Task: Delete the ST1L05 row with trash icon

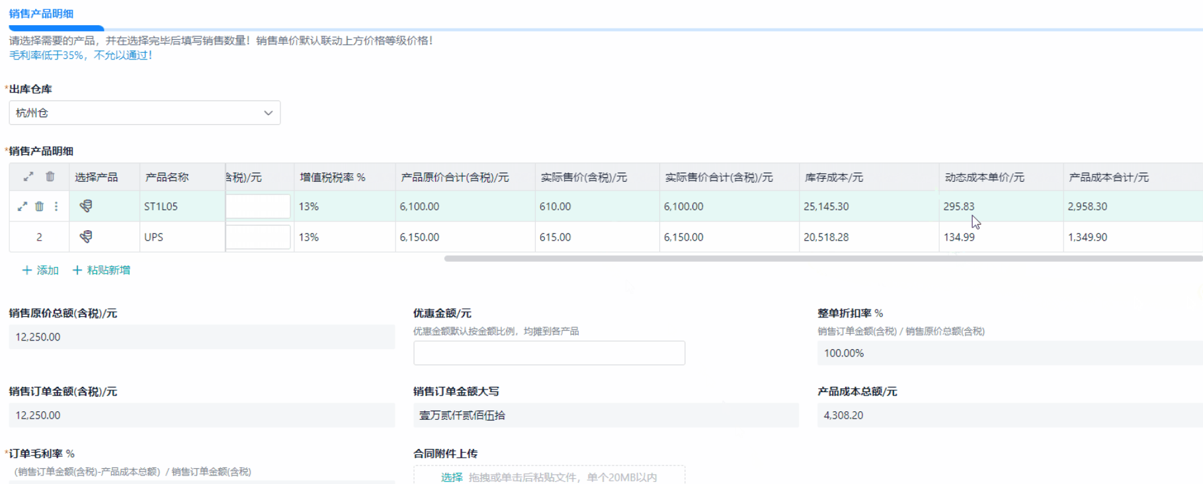Action: point(40,206)
